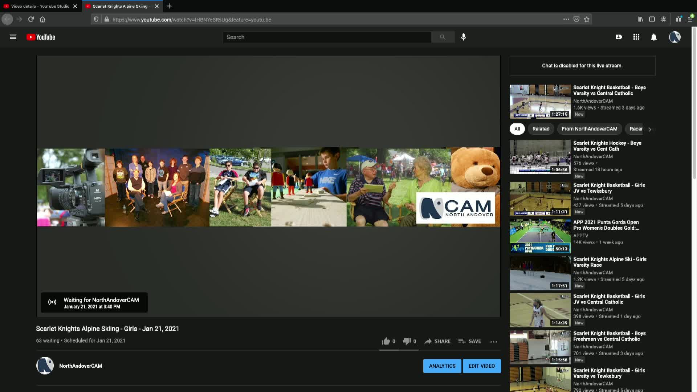Start voice search with microphone icon
The image size is (697, 392).
pos(464,37)
